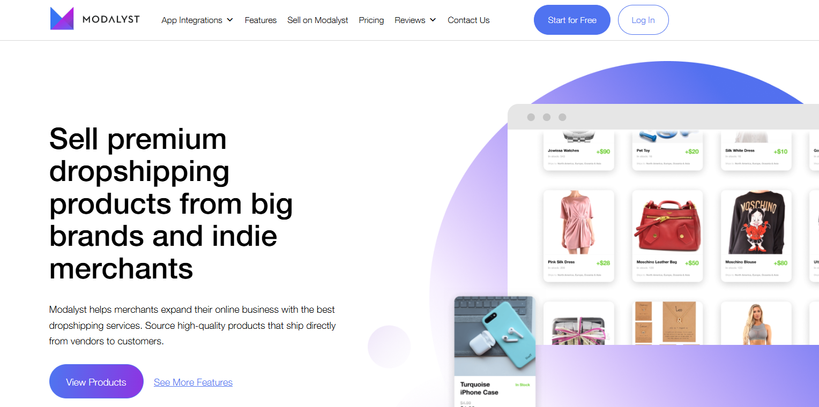Select the Moschino Blouse product thumbnail
The height and width of the screenshot is (407, 819).
[756, 222]
